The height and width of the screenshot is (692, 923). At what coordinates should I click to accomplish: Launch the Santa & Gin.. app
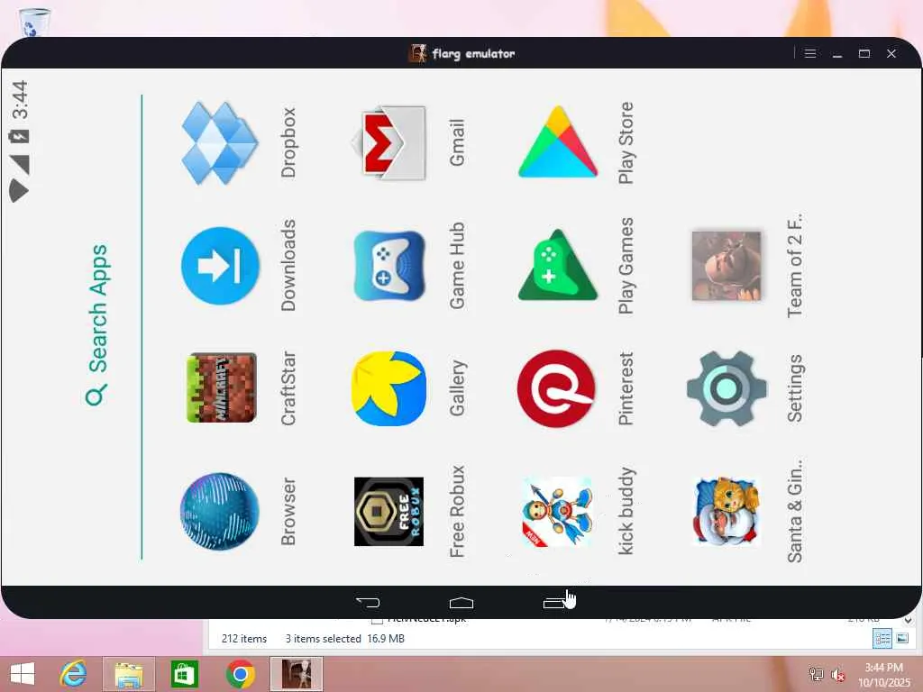[x=727, y=512]
